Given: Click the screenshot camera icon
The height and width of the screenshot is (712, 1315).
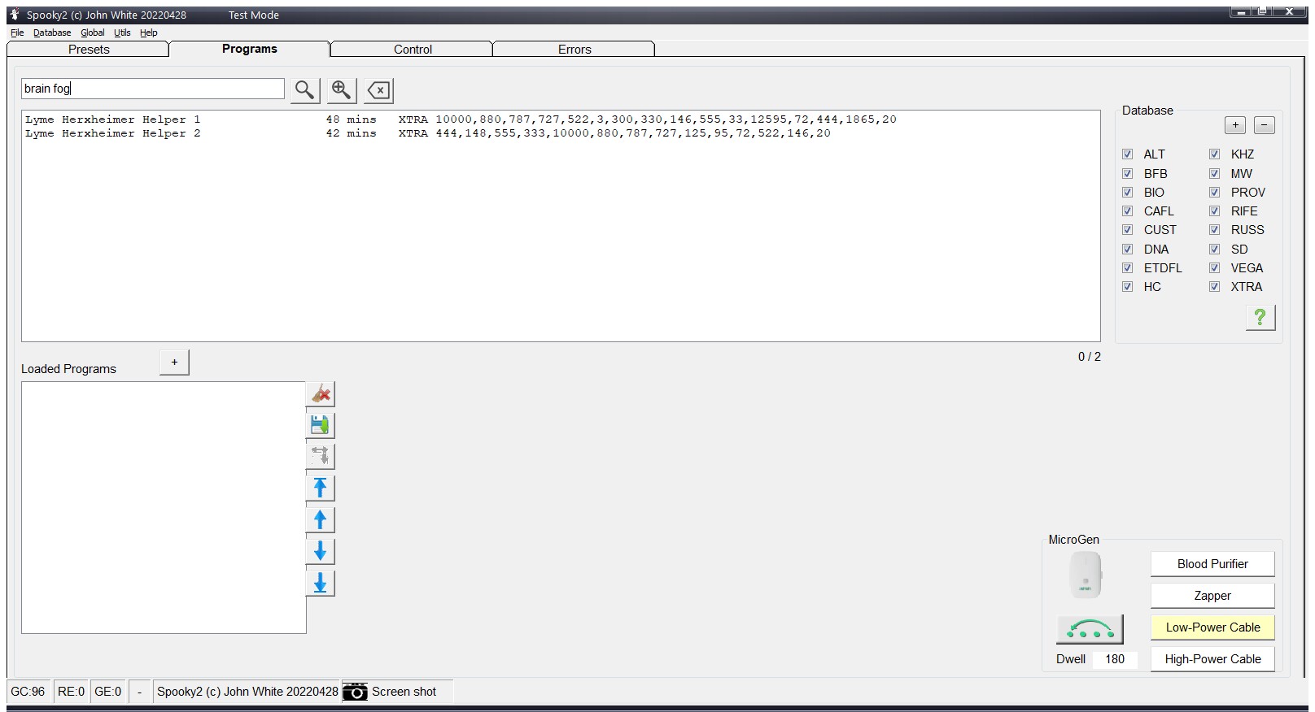Looking at the screenshot, I should [355, 692].
